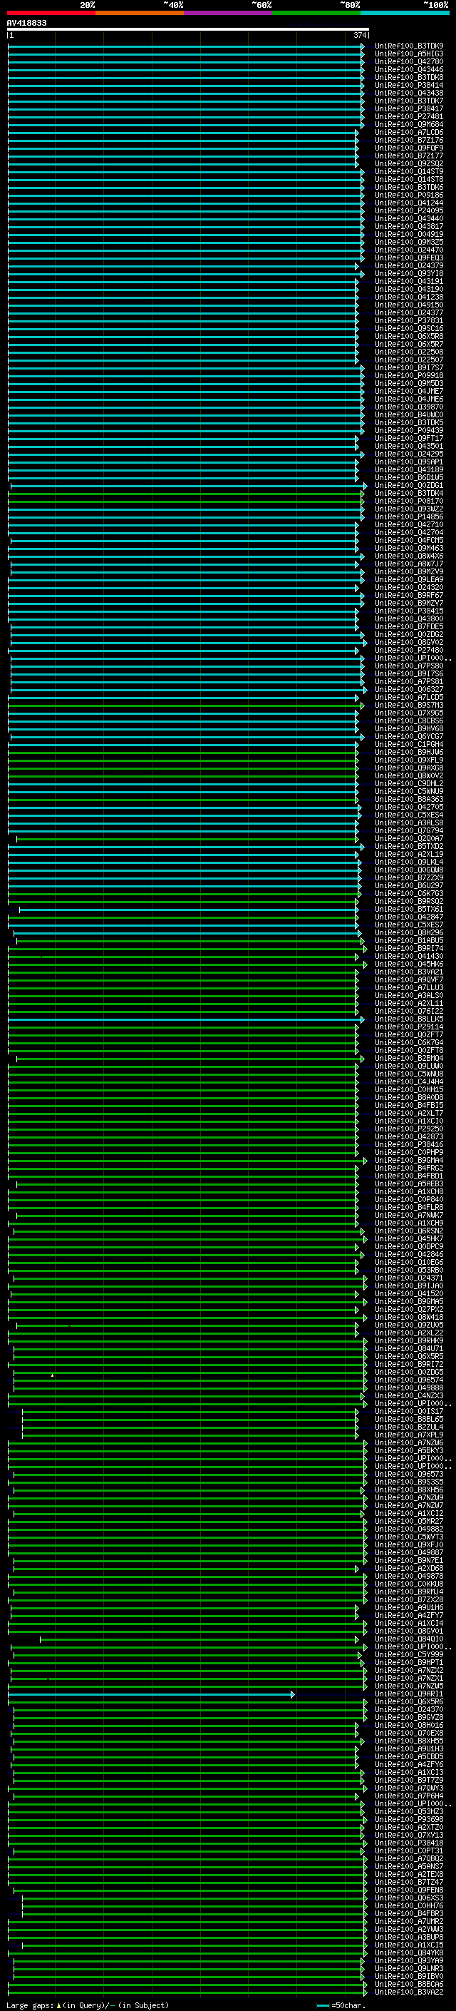This screenshot has height=2011, width=456.
Task: Click label UniRef100_P24095
Action: [409, 210]
